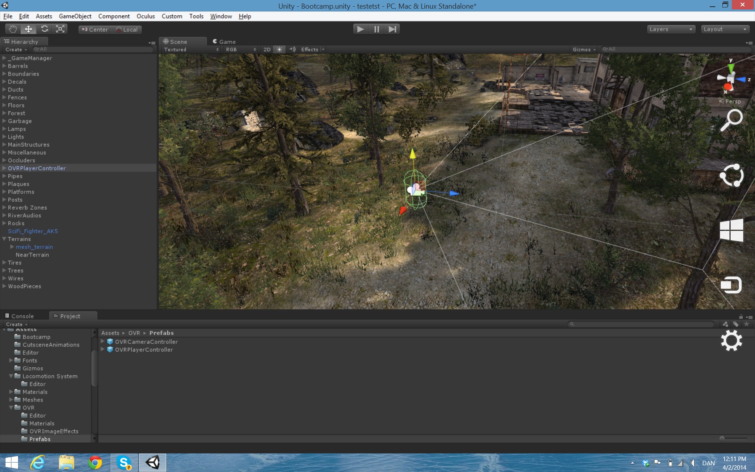This screenshot has width=755, height=472.
Task: Toggle the Local handle rotation button
Action: (x=127, y=29)
